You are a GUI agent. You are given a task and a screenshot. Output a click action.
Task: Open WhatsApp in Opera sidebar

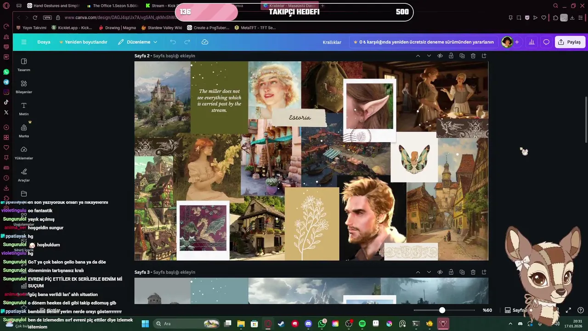pyautogui.click(x=6, y=72)
